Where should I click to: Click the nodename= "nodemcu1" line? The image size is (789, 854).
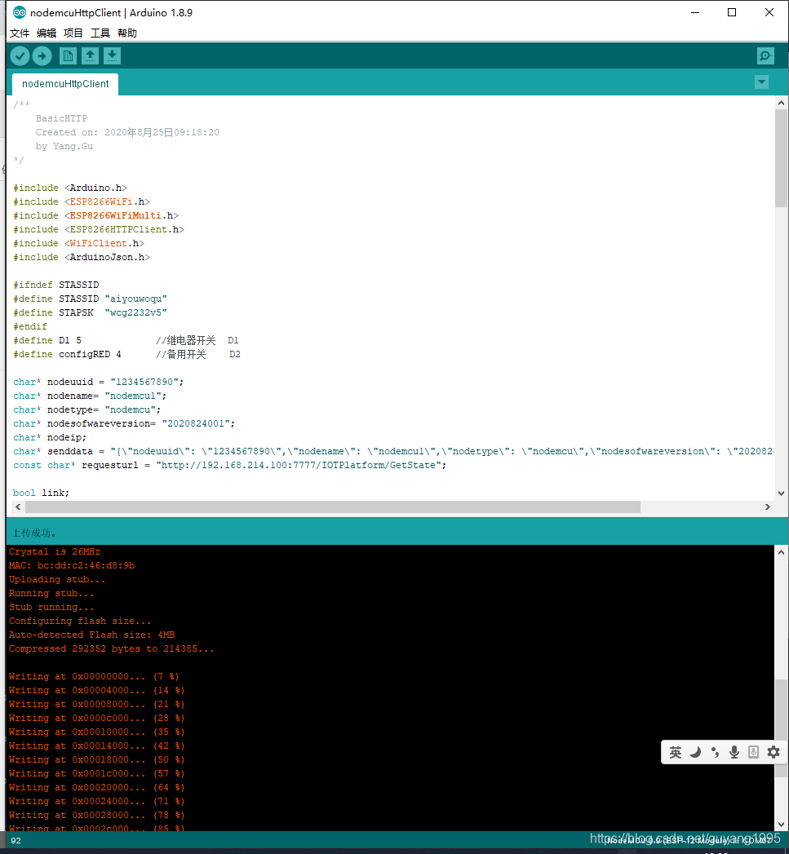(x=90, y=396)
